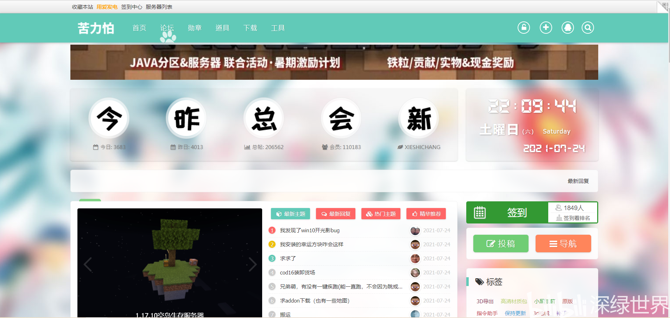Click the green 投稿 button
The height and width of the screenshot is (318, 670).
(501, 244)
